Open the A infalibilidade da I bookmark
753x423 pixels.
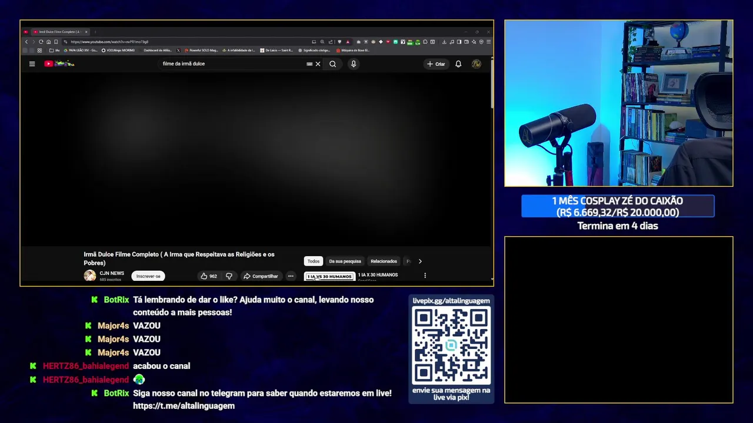tap(239, 51)
